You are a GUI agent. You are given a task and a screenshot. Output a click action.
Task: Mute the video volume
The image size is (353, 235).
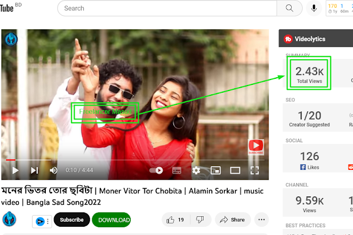tap(54, 170)
